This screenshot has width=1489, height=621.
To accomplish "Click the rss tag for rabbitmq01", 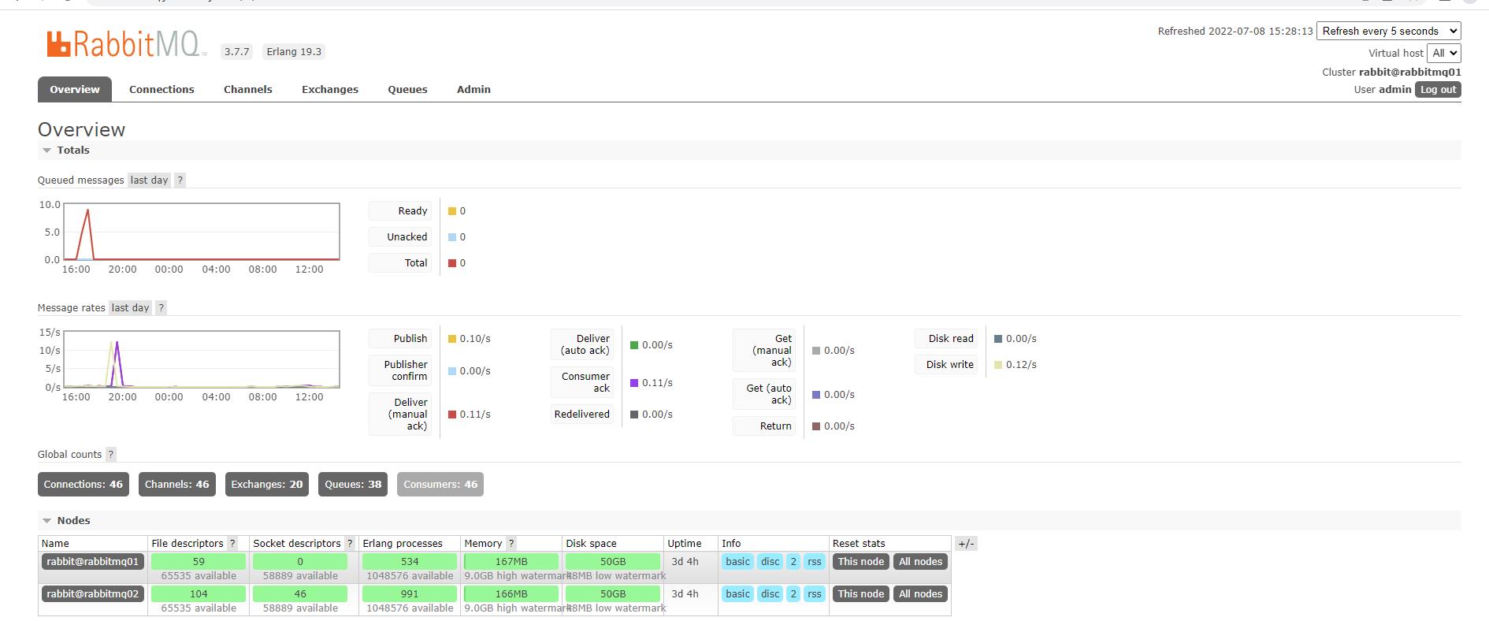I will [x=815, y=561].
